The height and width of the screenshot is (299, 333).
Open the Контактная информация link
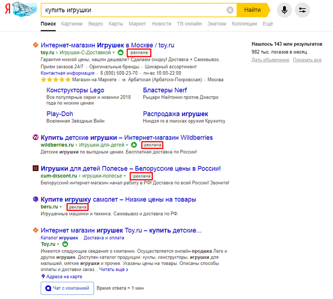[x=68, y=73]
